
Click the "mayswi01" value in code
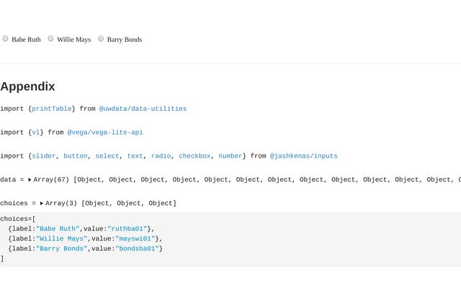(135, 238)
